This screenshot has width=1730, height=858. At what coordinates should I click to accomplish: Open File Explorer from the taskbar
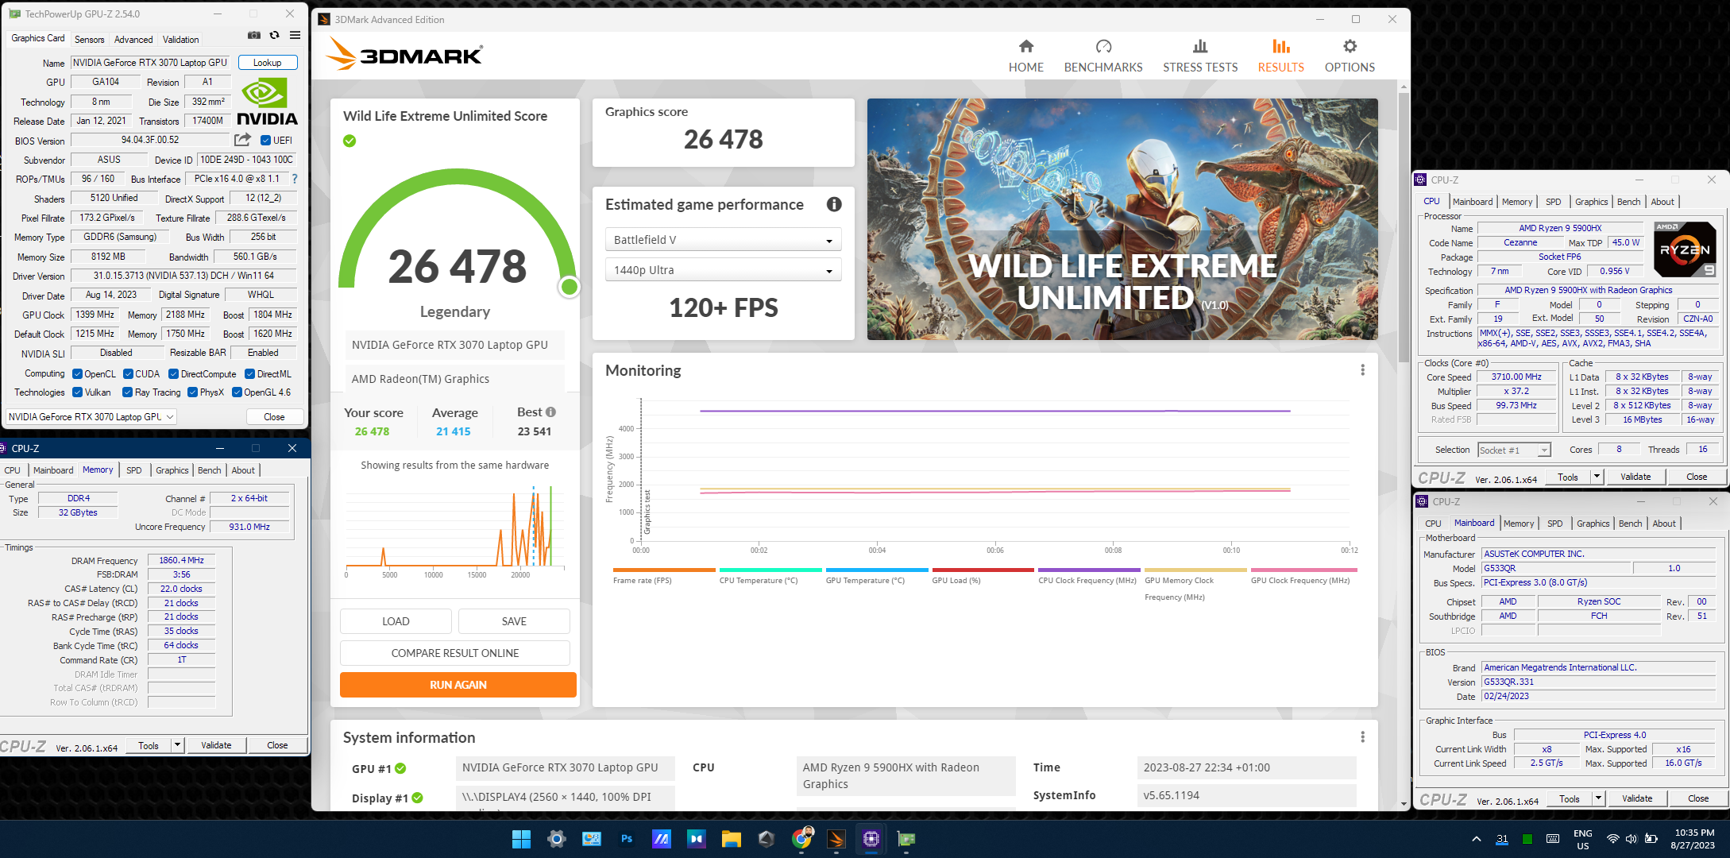point(732,839)
